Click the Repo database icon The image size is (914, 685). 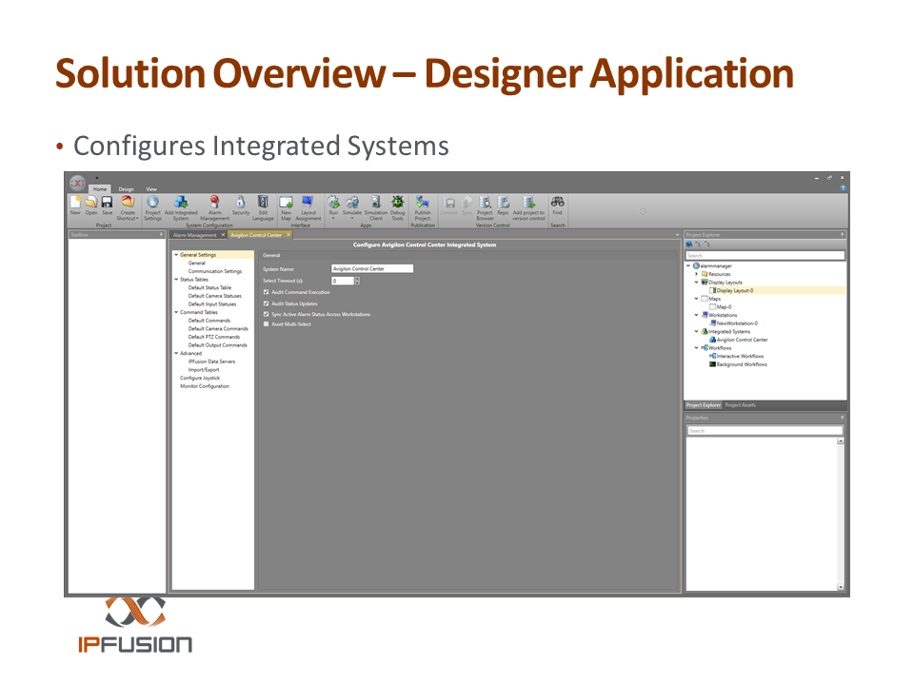click(x=503, y=202)
